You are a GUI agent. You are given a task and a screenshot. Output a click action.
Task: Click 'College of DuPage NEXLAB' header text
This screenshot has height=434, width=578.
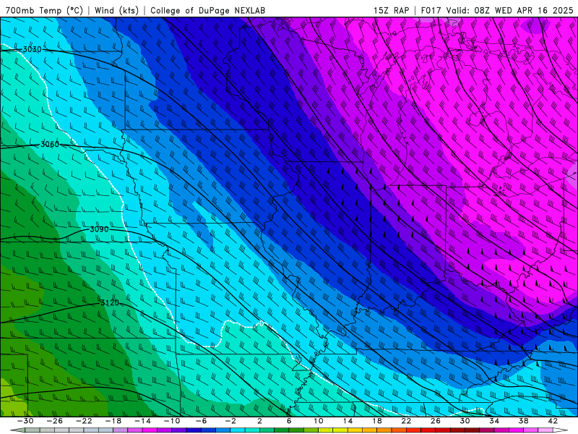point(207,11)
